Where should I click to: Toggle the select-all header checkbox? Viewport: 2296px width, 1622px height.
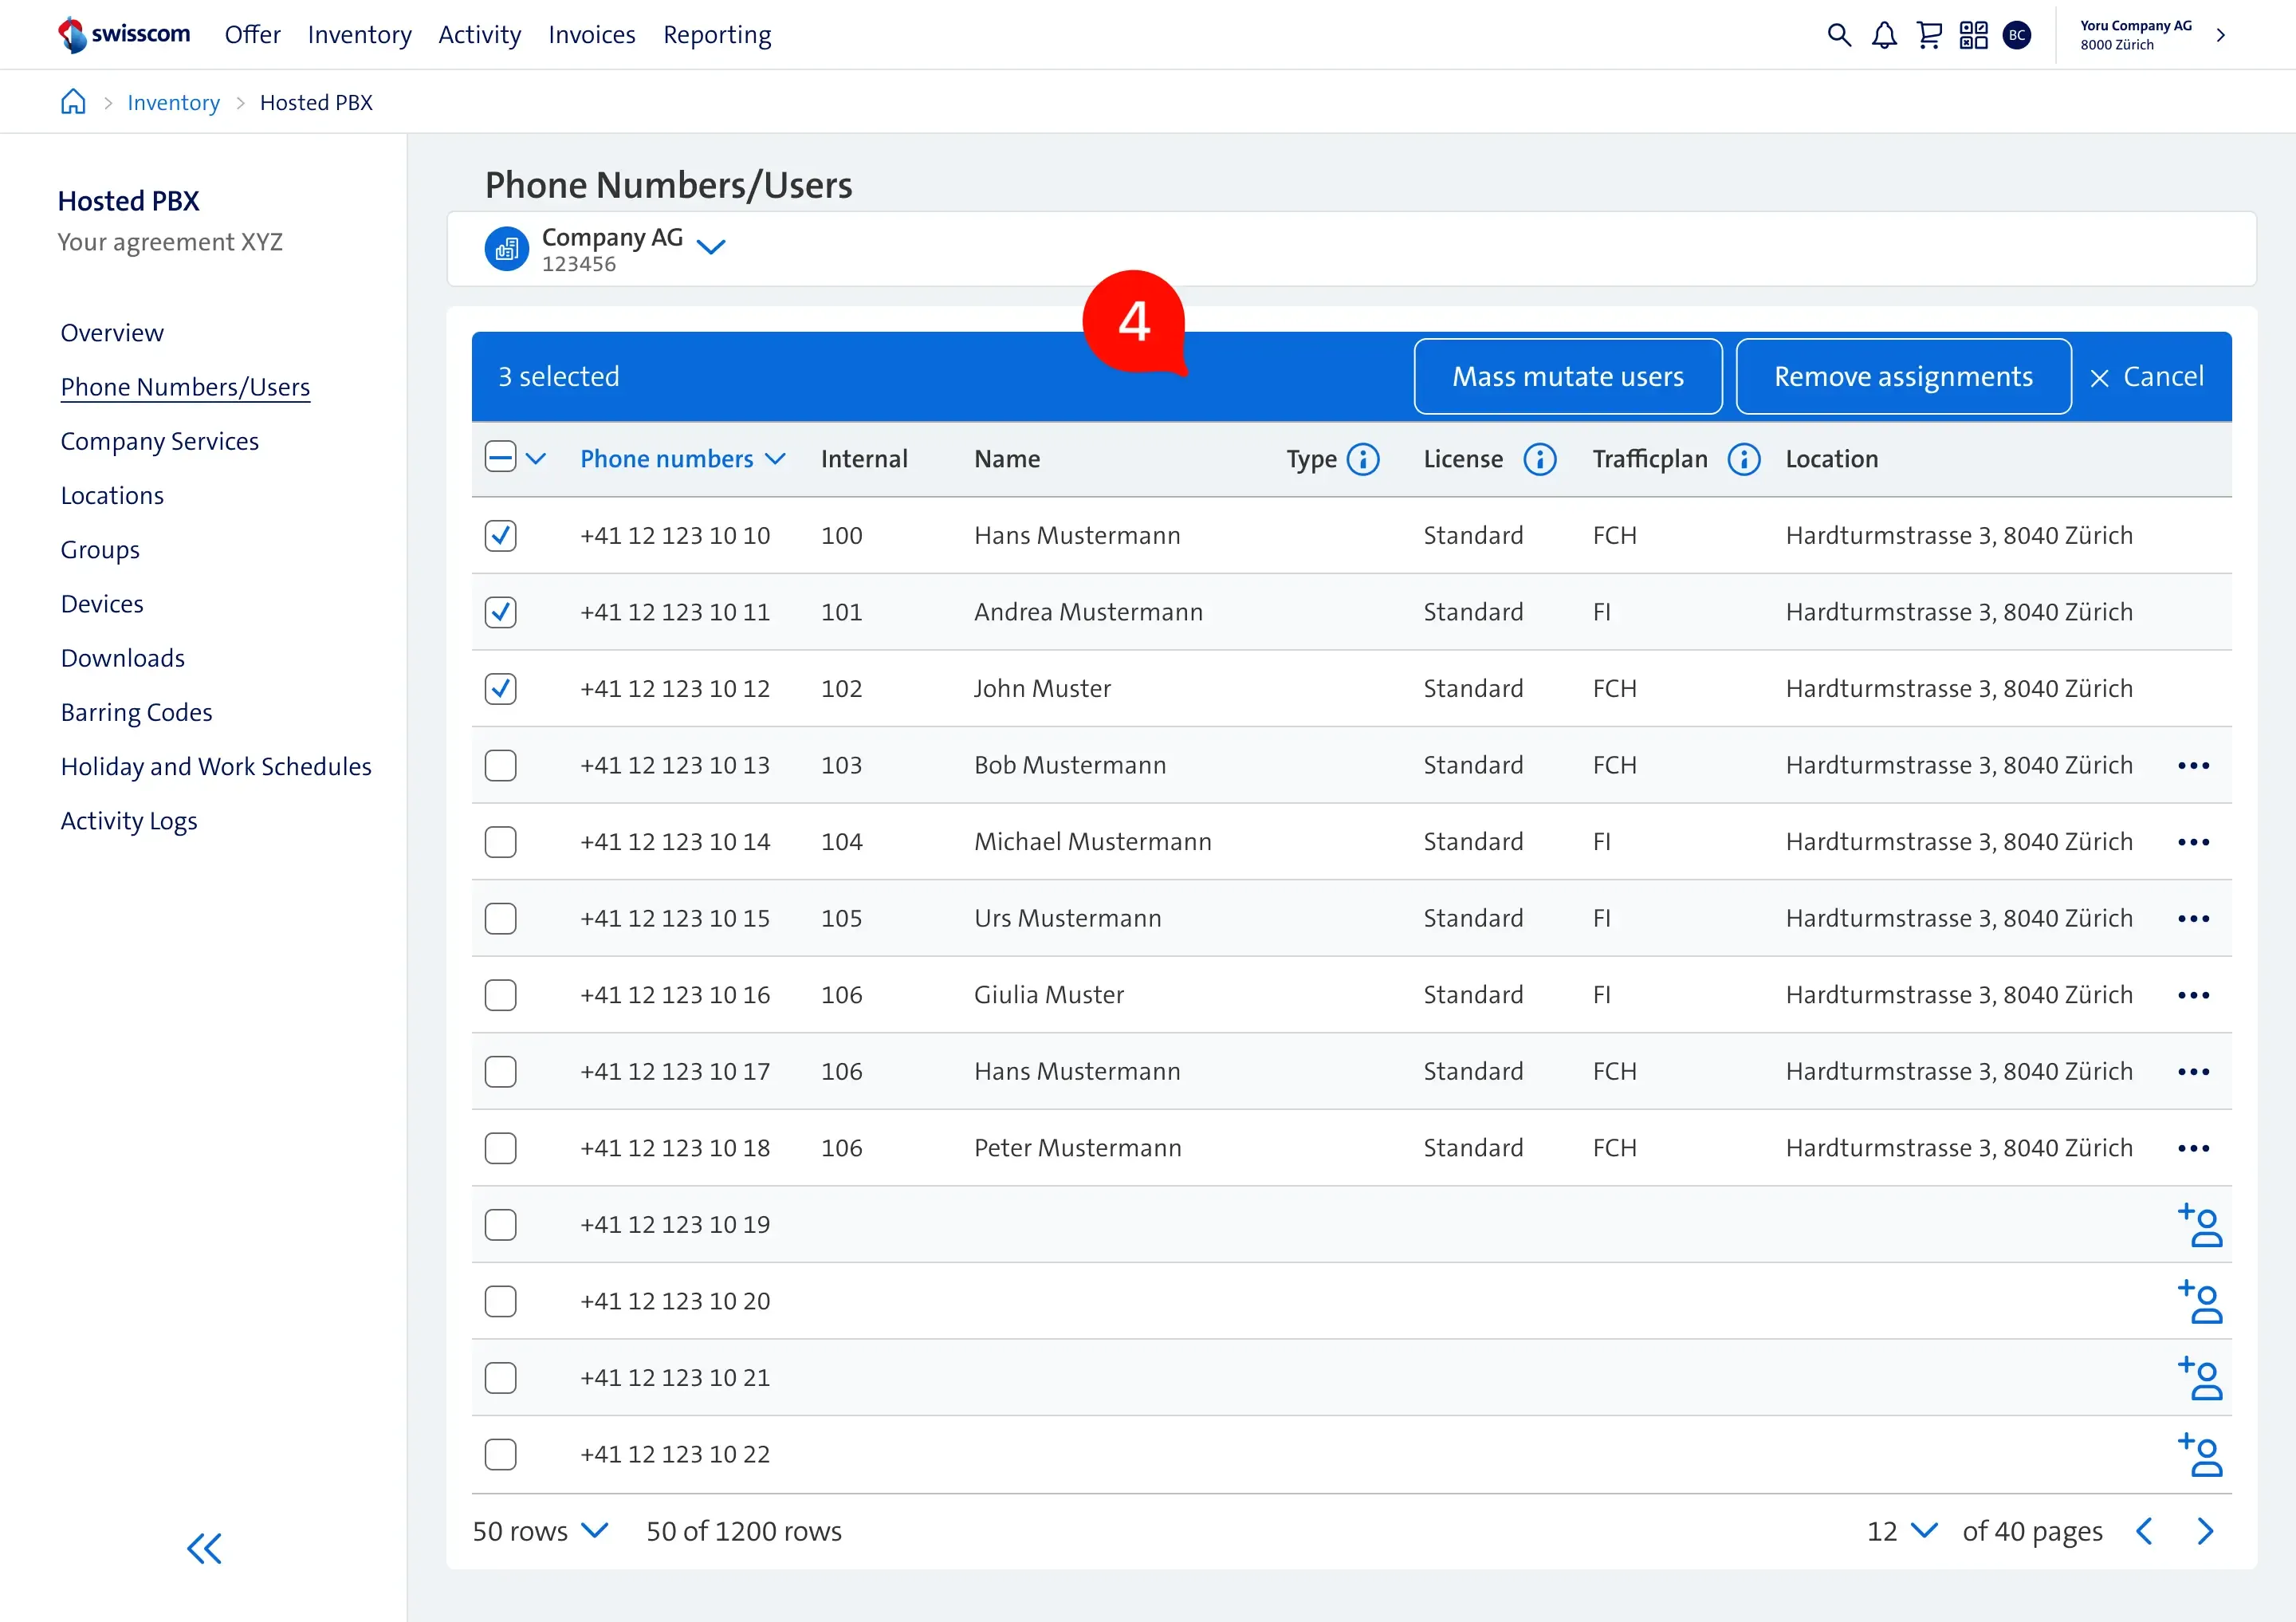coord(500,458)
